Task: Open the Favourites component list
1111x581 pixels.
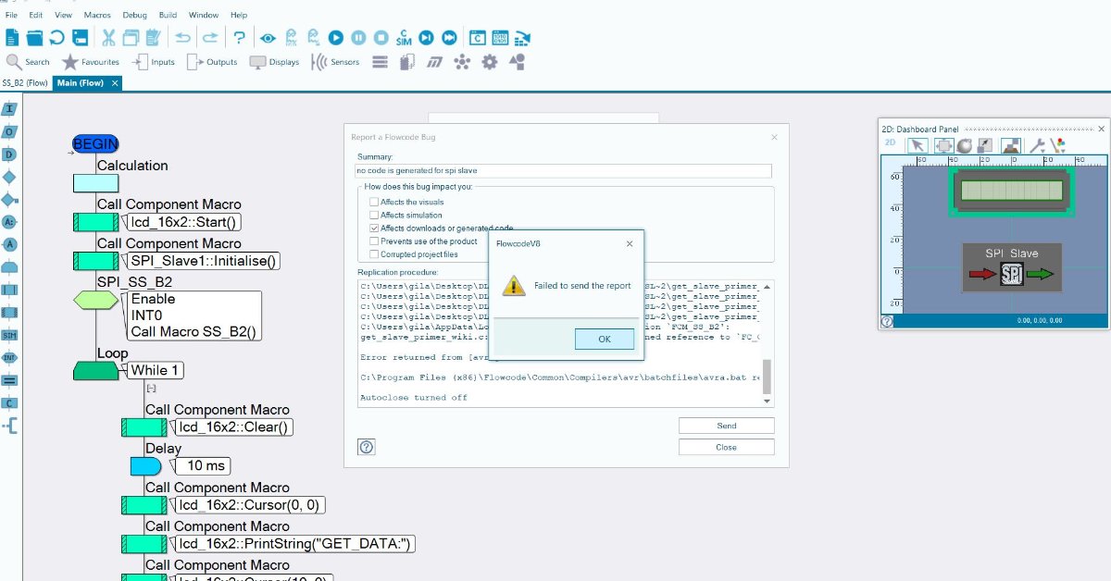Action: pyautogui.click(x=91, y=62)
